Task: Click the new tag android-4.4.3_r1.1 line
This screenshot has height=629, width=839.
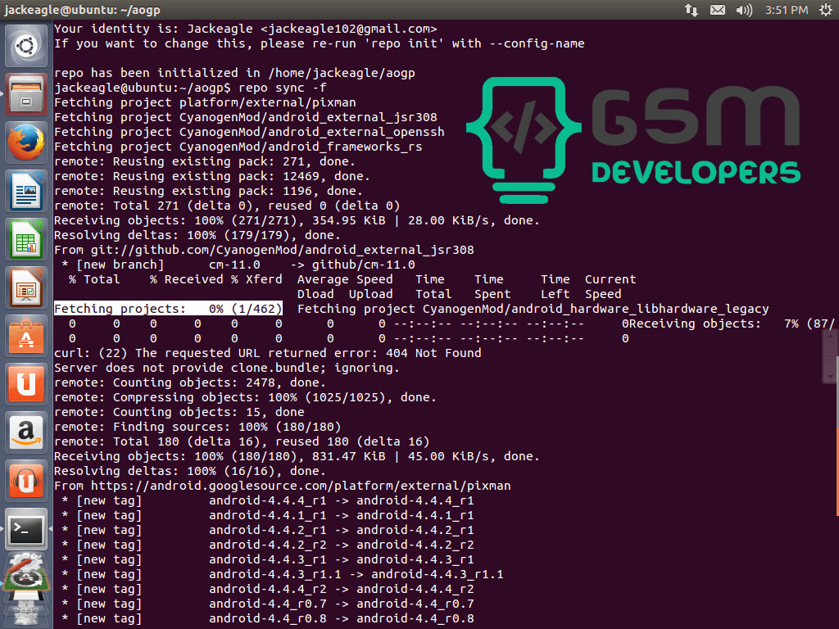Action: tap(283, 574)
